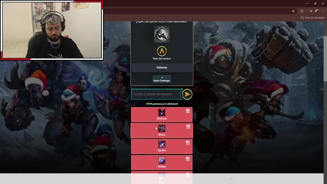The width and height of the screenshot is (327, 184).
Task: Focus the Escribe el nombre del campeón field
Action: tap(156, 94)
